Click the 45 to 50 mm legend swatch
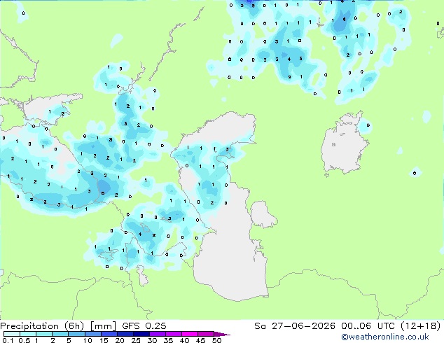The width and height of the screenshot is (444, 343). [206, 334]
